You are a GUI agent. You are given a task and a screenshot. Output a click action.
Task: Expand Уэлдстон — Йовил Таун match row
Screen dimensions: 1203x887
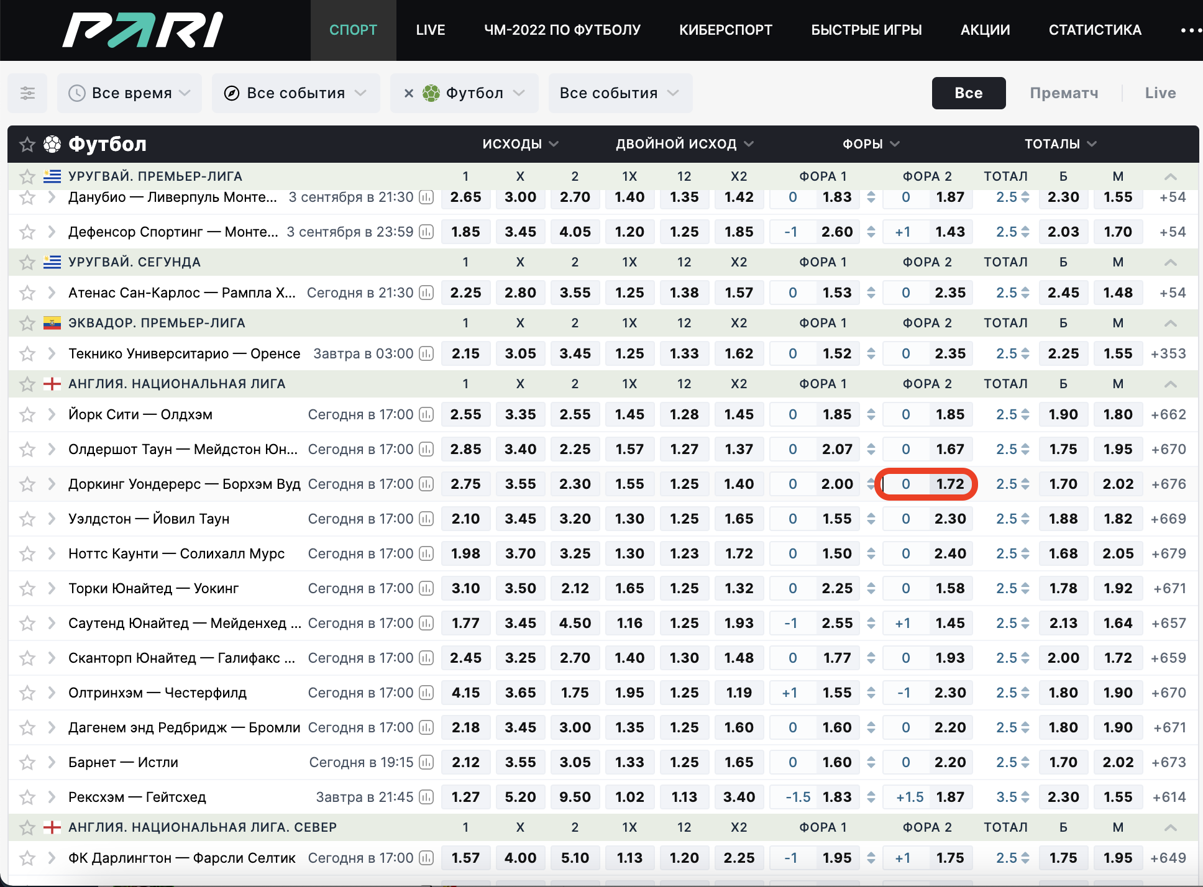(52, 519)
